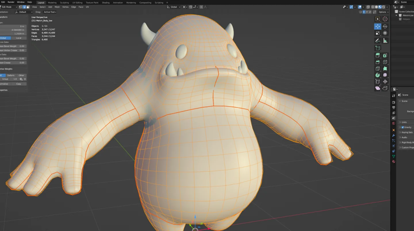Select the Measure tool
Screen dimensions: 414x231
[x=385, y=41]
